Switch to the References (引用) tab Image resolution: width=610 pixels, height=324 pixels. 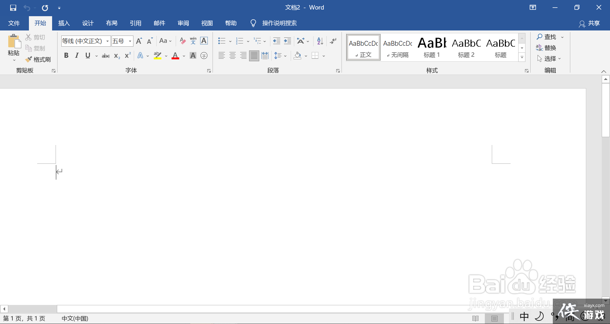point(135,23)
